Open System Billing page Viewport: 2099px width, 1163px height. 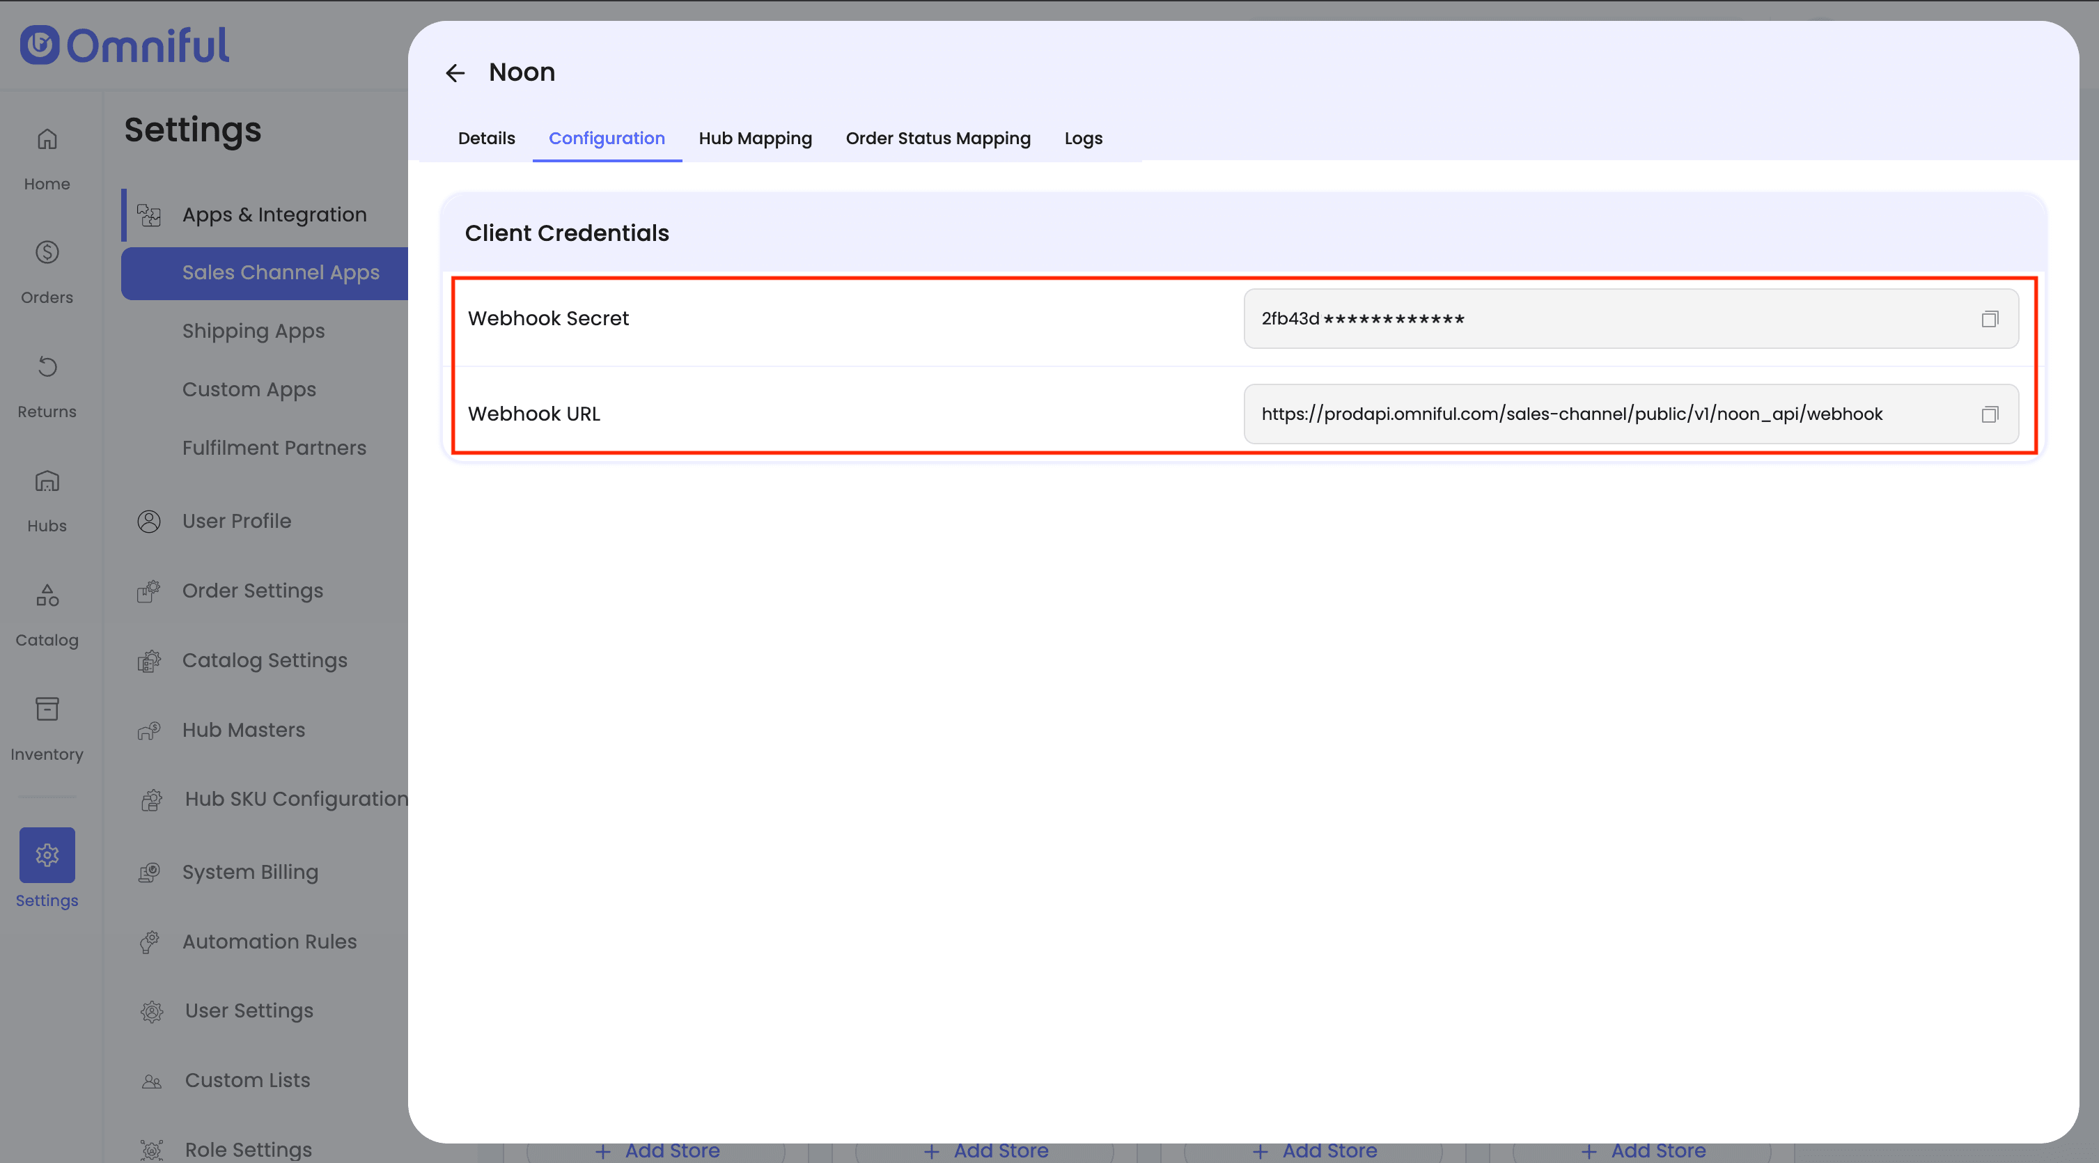pos(250,872)
